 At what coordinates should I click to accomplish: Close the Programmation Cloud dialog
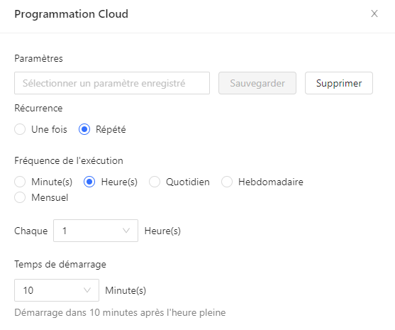(374, 13)
